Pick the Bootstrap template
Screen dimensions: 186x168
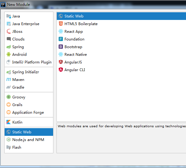pyautogui.click(x=121, y=47)
